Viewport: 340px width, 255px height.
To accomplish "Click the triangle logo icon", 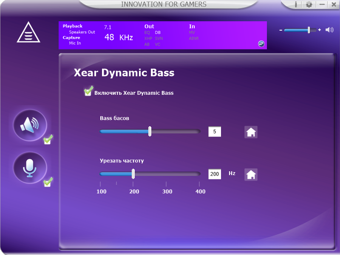I will (x=28, y=32).
